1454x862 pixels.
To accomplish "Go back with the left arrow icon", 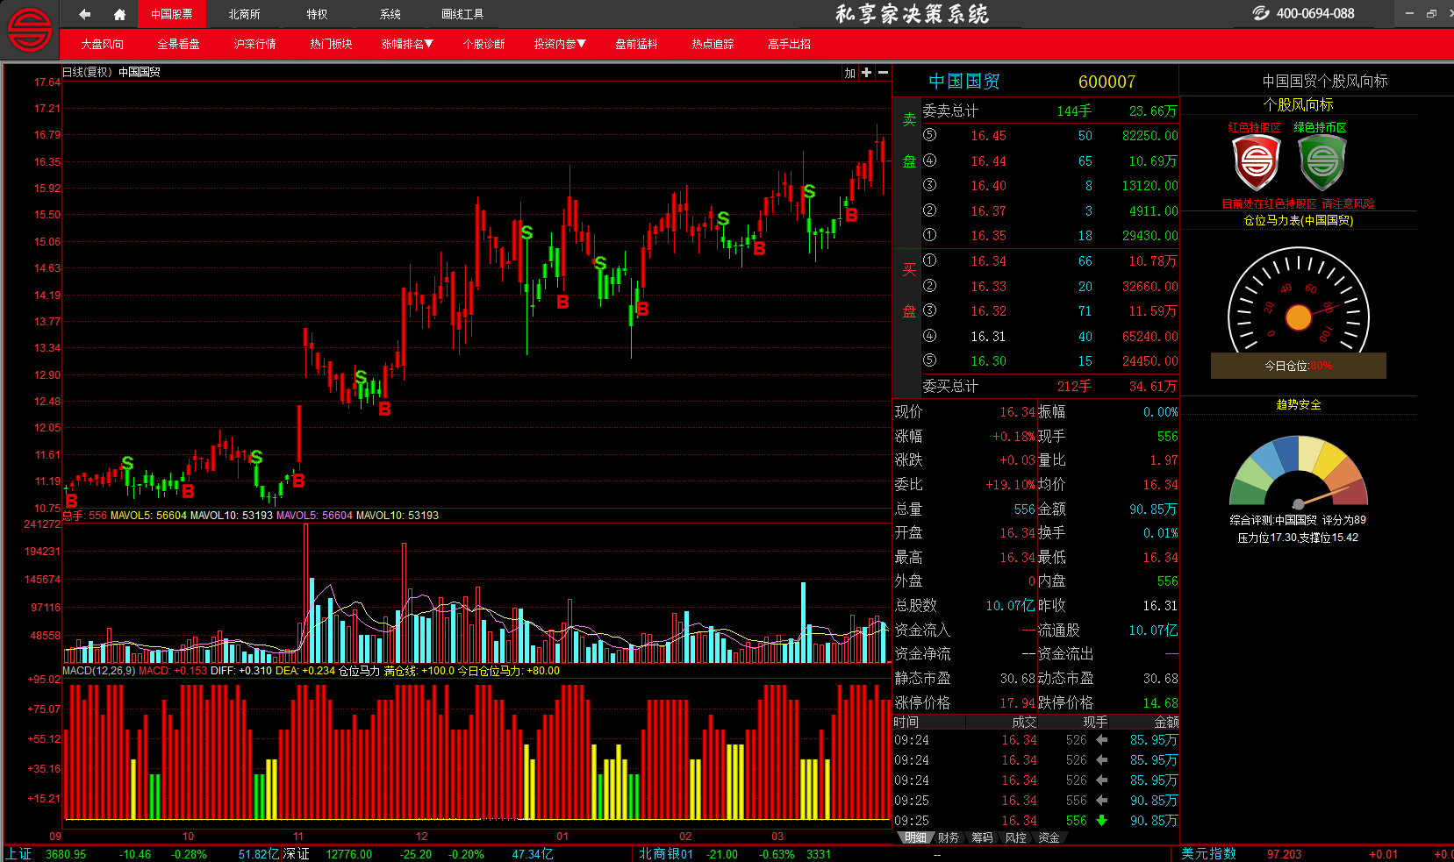I will [84, 14].
